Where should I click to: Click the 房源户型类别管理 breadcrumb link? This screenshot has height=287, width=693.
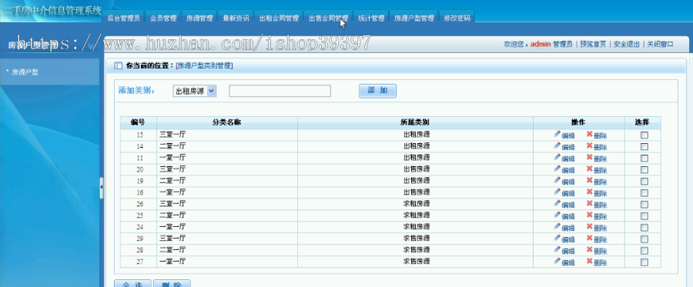204,66
